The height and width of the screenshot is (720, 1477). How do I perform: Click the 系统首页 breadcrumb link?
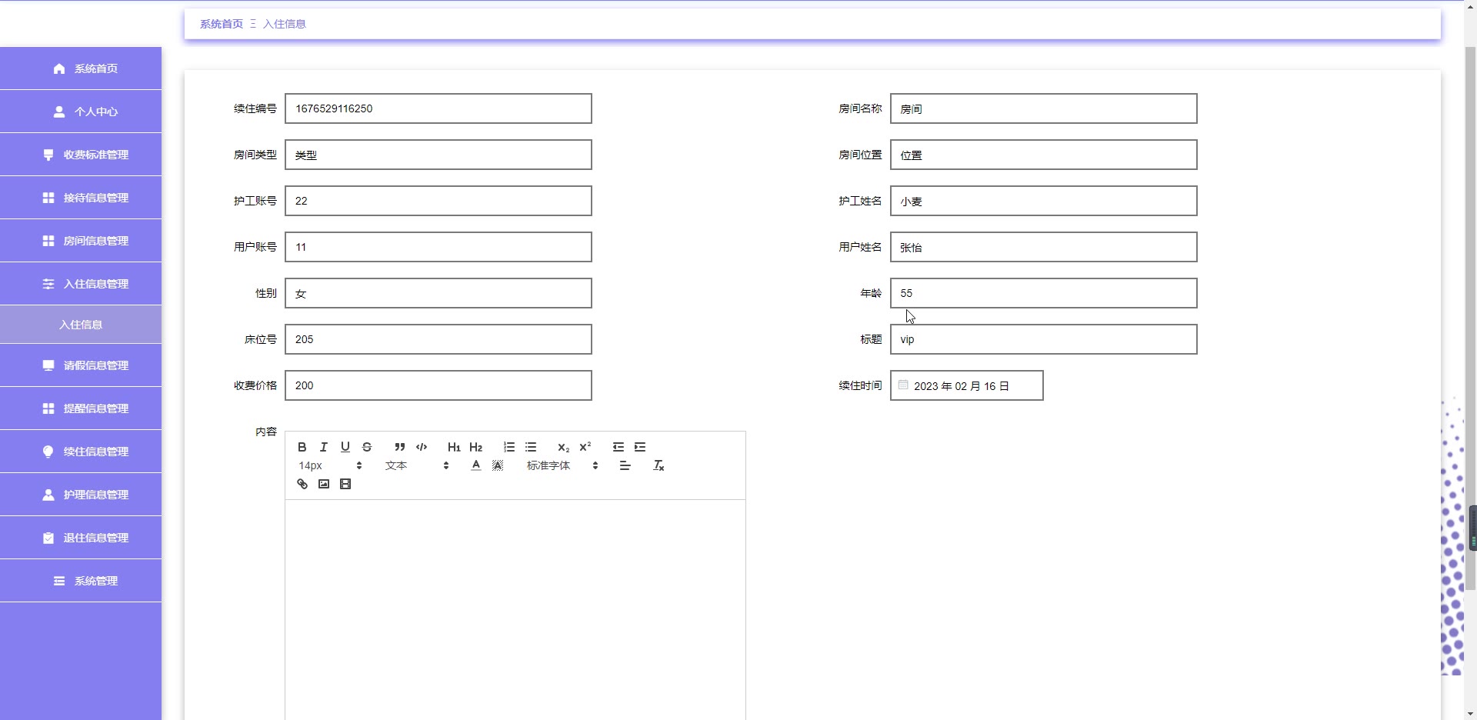click(x=222, y=24)
